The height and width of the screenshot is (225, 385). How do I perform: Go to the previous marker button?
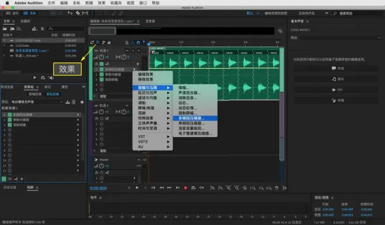[x=153, y=188]
